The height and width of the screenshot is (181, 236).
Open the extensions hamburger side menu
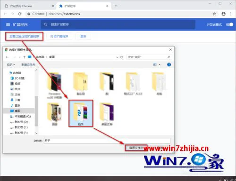[8, 24]
